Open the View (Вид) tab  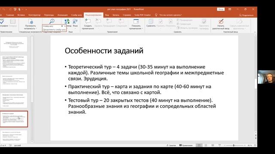point(107,15)
